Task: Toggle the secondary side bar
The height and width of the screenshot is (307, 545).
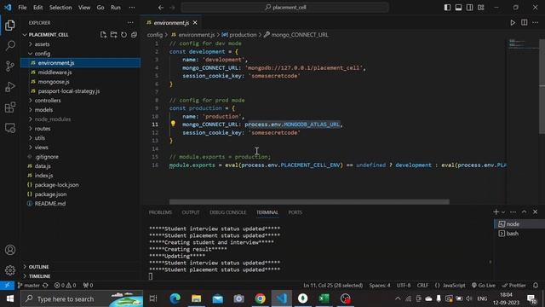Action: (469, 8)
